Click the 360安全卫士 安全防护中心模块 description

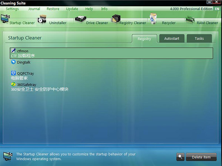click(40, 89)
